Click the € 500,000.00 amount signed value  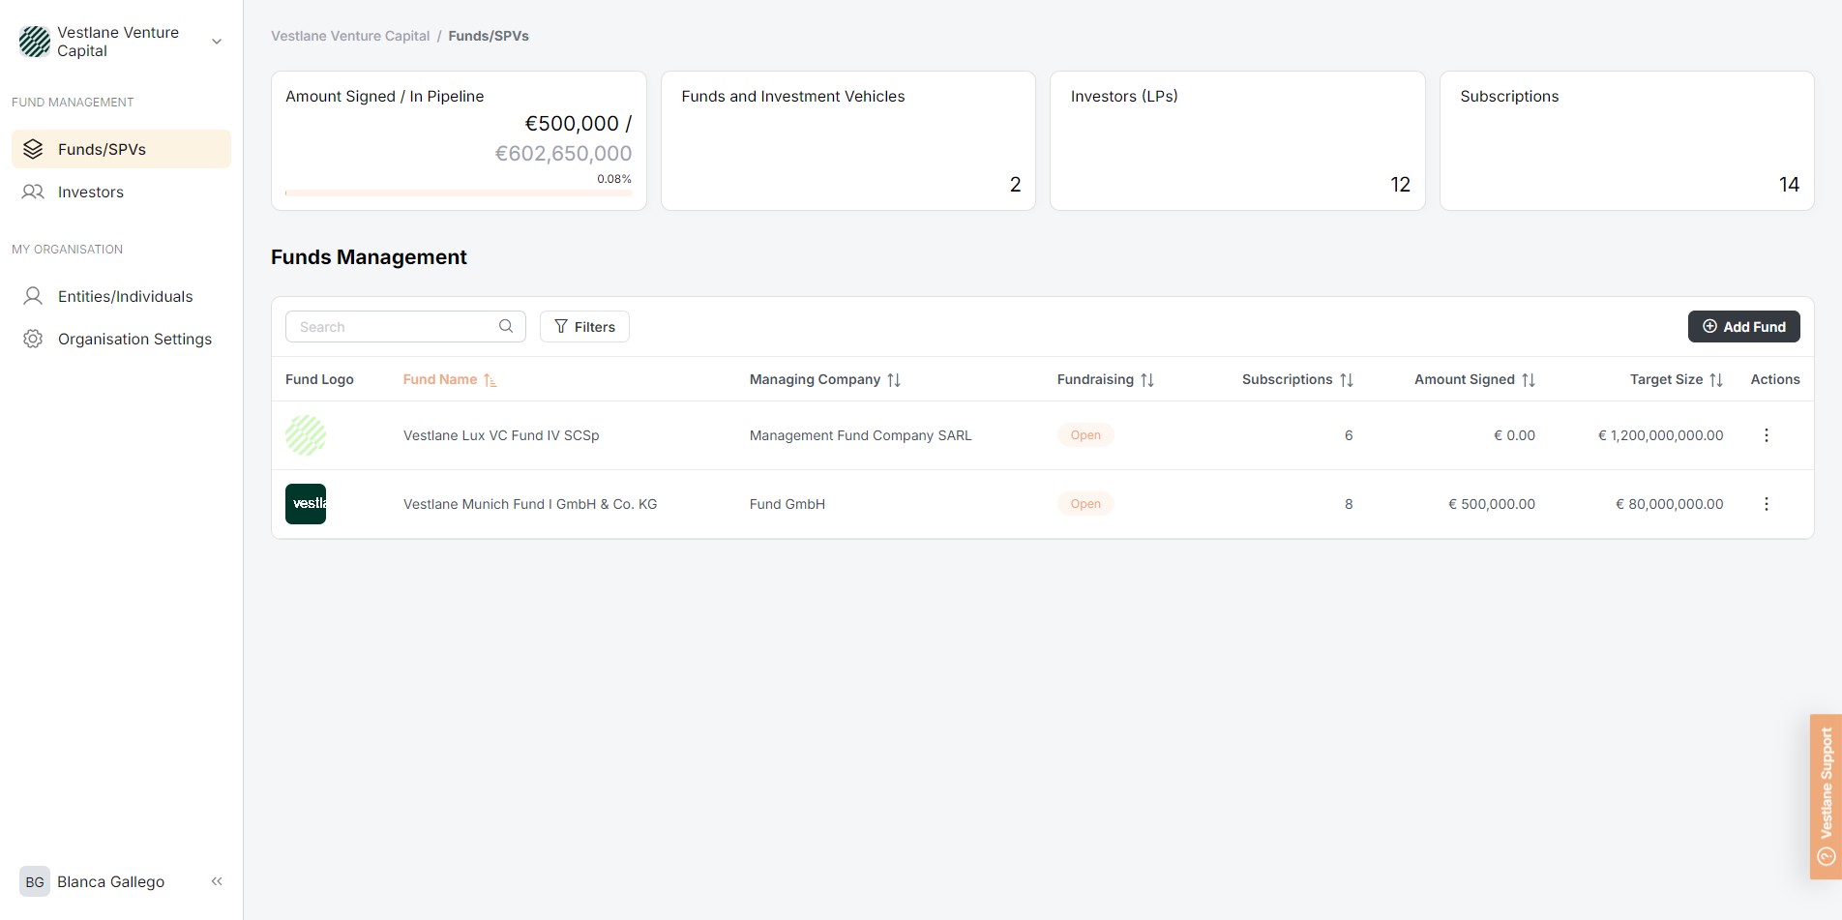(1492, 504)
